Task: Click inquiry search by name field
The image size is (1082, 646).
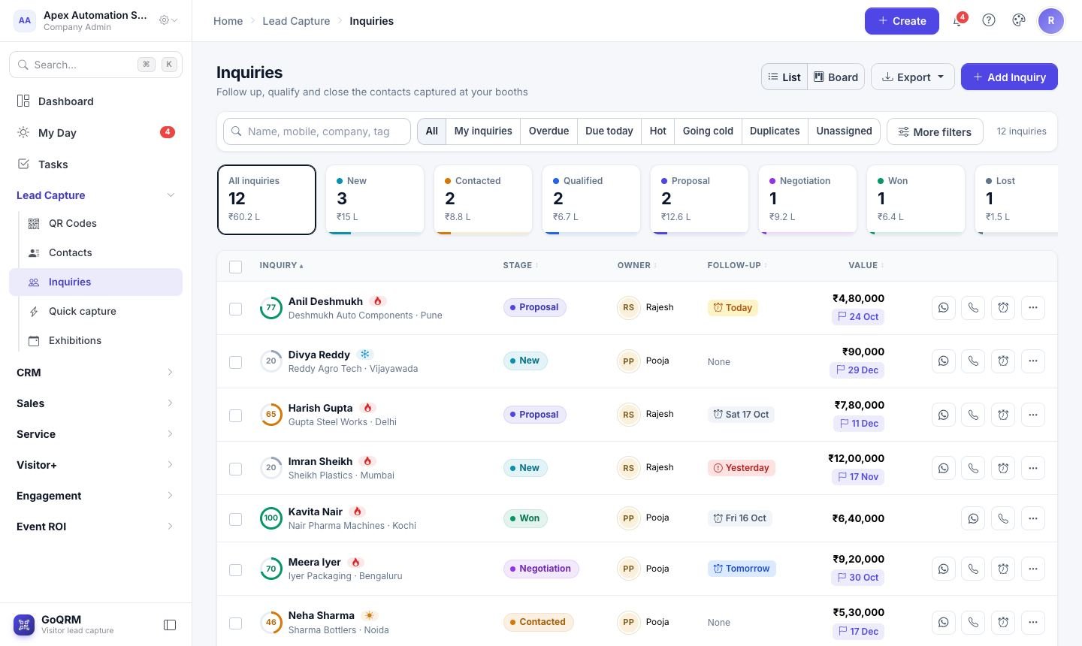Action: click(317, 131)
